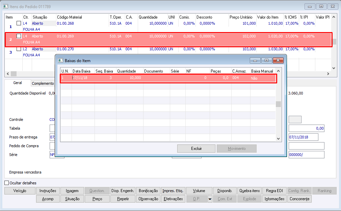341x211 pixels.
Task: Click Baixas grid scroll-down arrow
Action: coord(278,138)
